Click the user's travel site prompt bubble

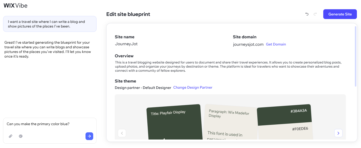click(50, 24)
